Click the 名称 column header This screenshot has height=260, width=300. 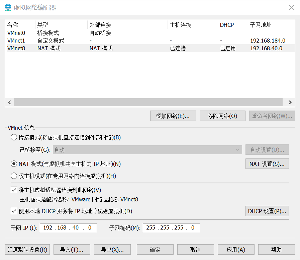tap(20, 25)
